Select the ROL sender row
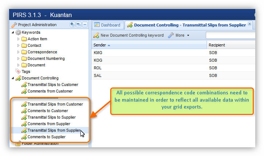Image resolution: width=264 pixels, height=156 pixels. [x=173, y=68]
